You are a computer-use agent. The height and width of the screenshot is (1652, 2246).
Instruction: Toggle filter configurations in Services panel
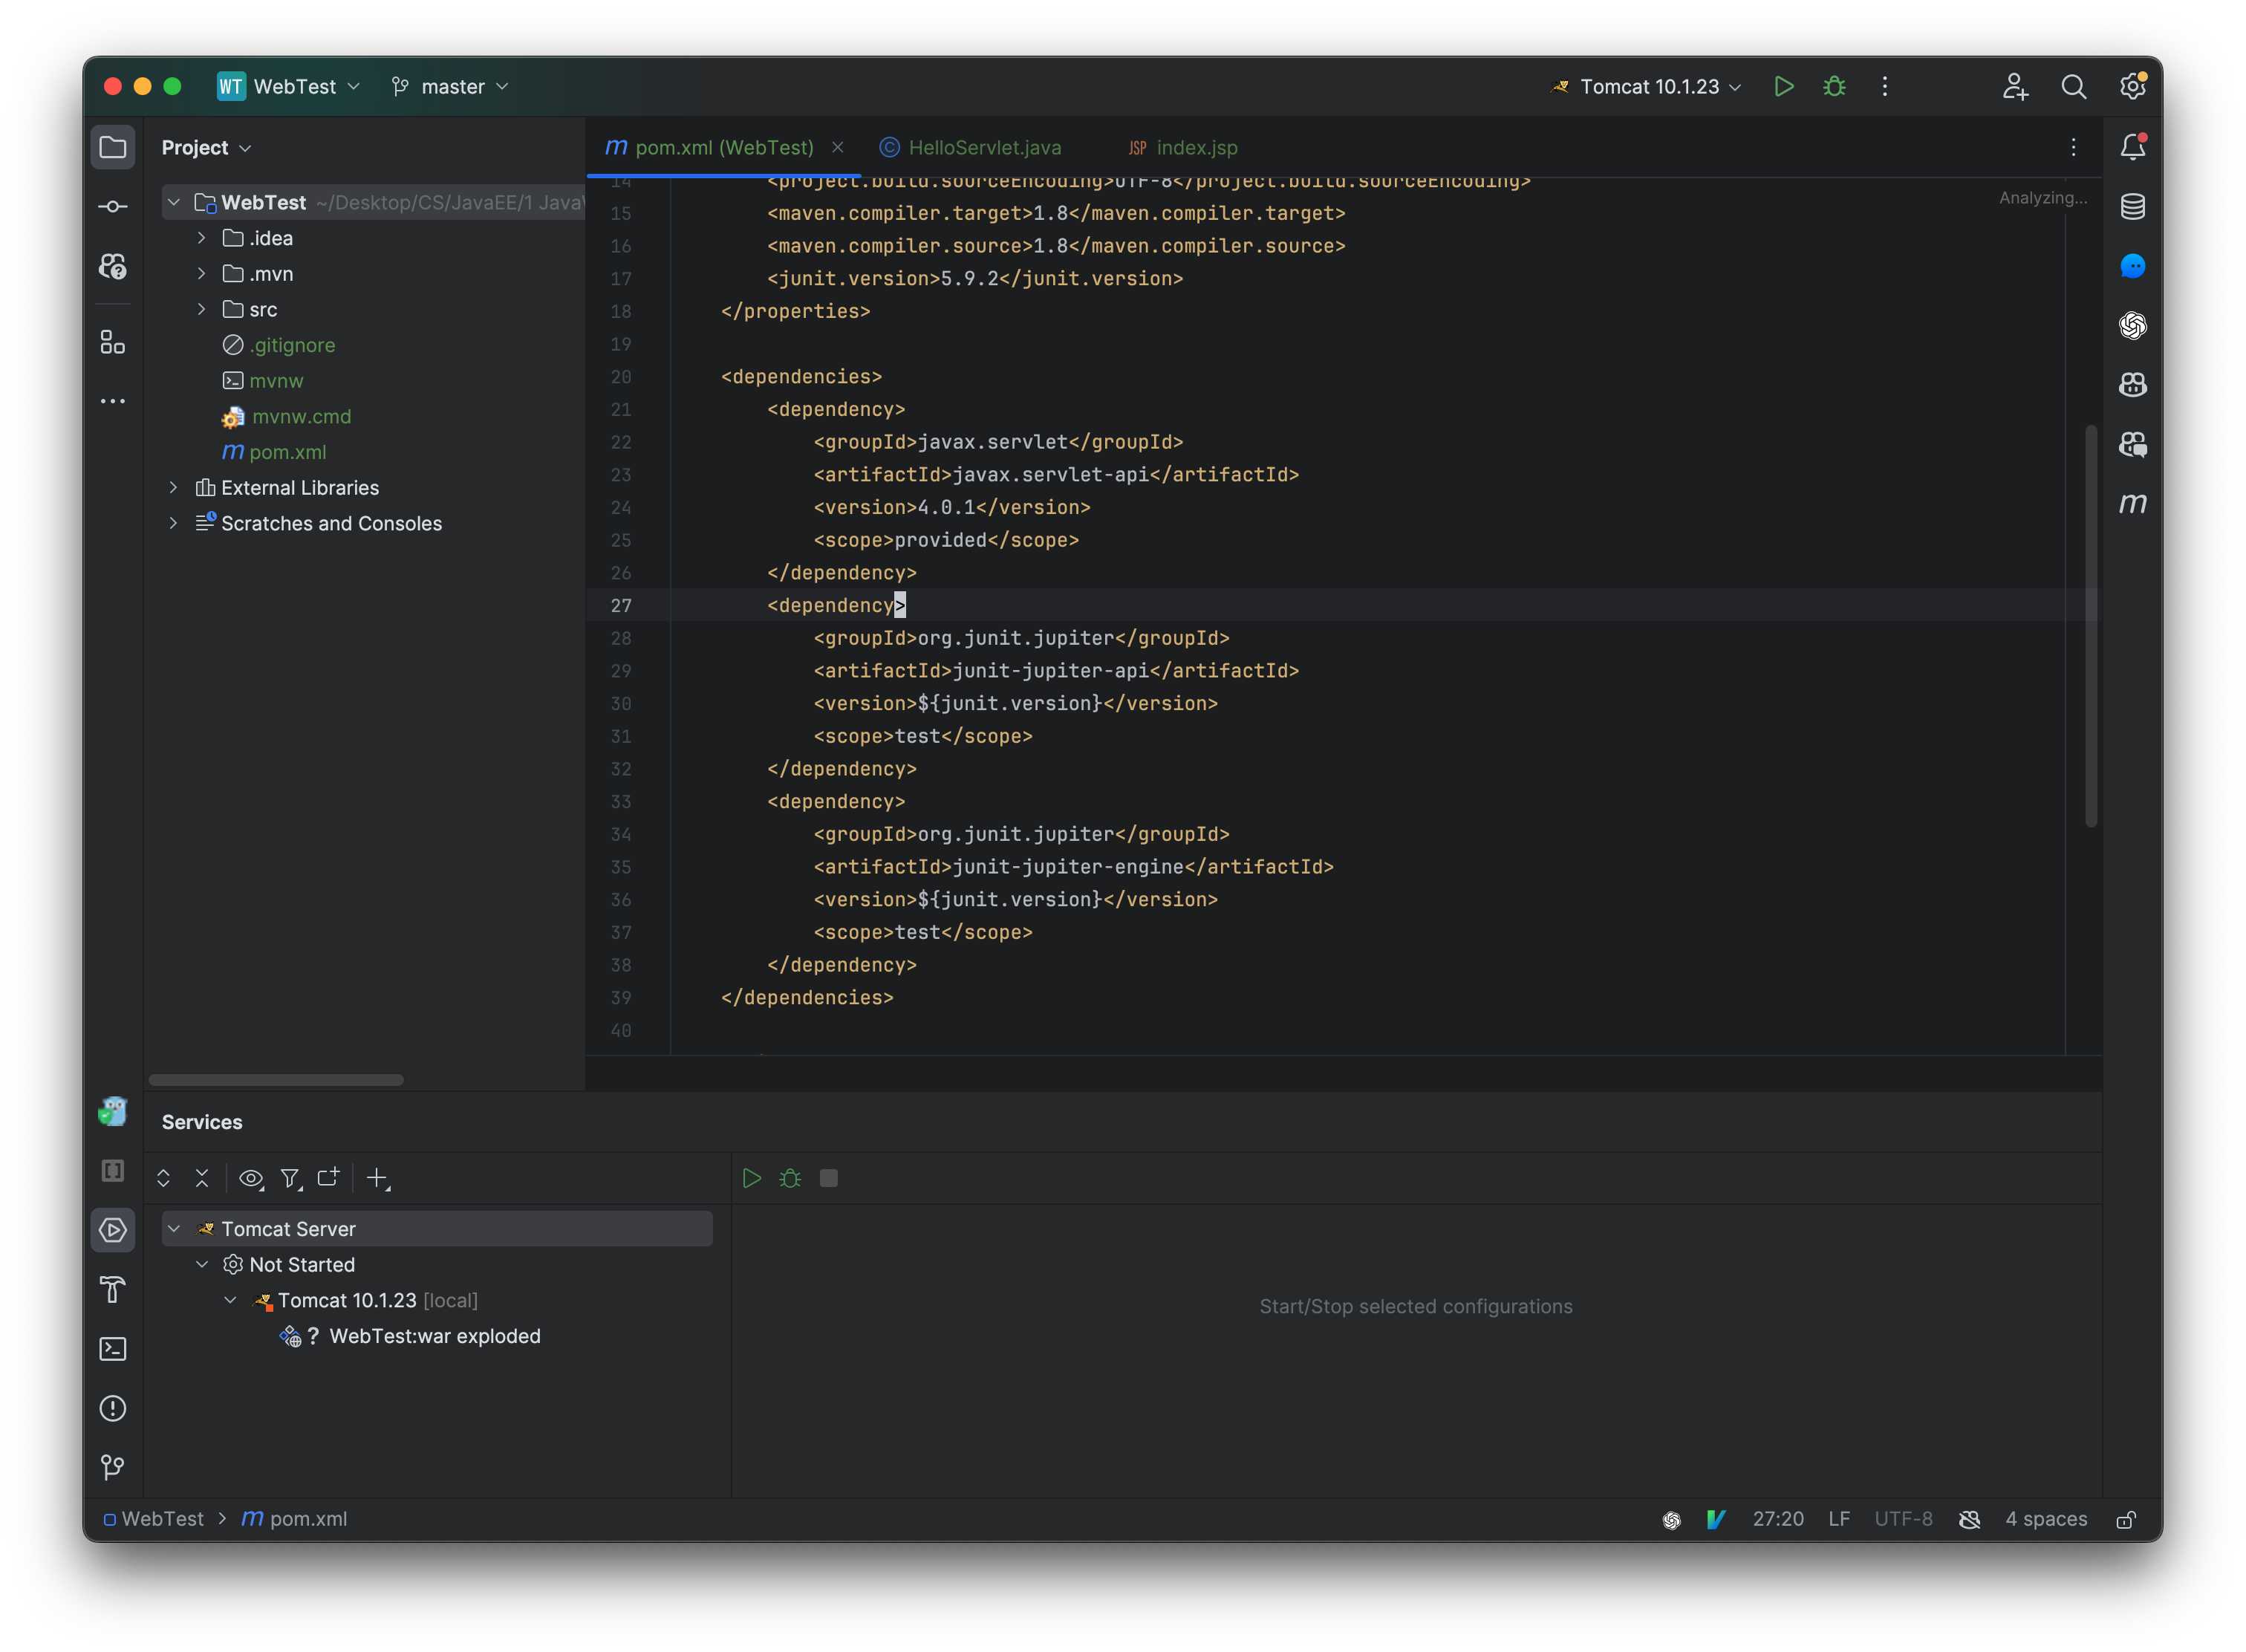click(x=291, y=1177)
